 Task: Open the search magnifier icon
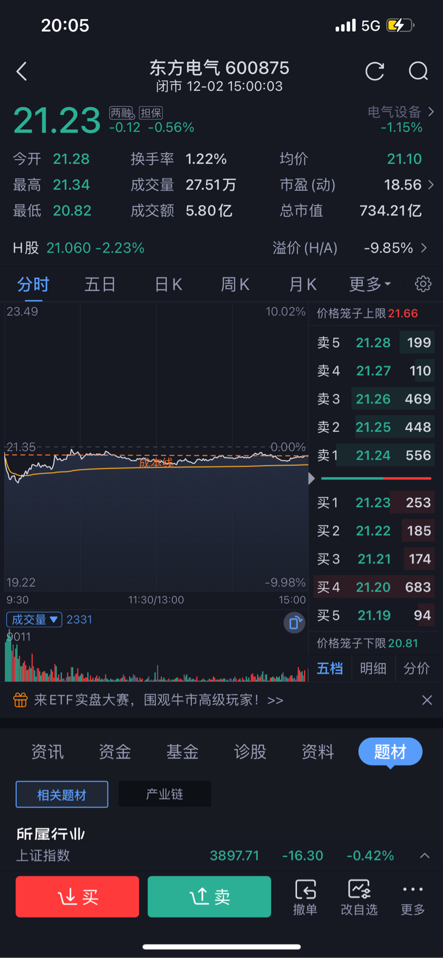pos(418,71)
